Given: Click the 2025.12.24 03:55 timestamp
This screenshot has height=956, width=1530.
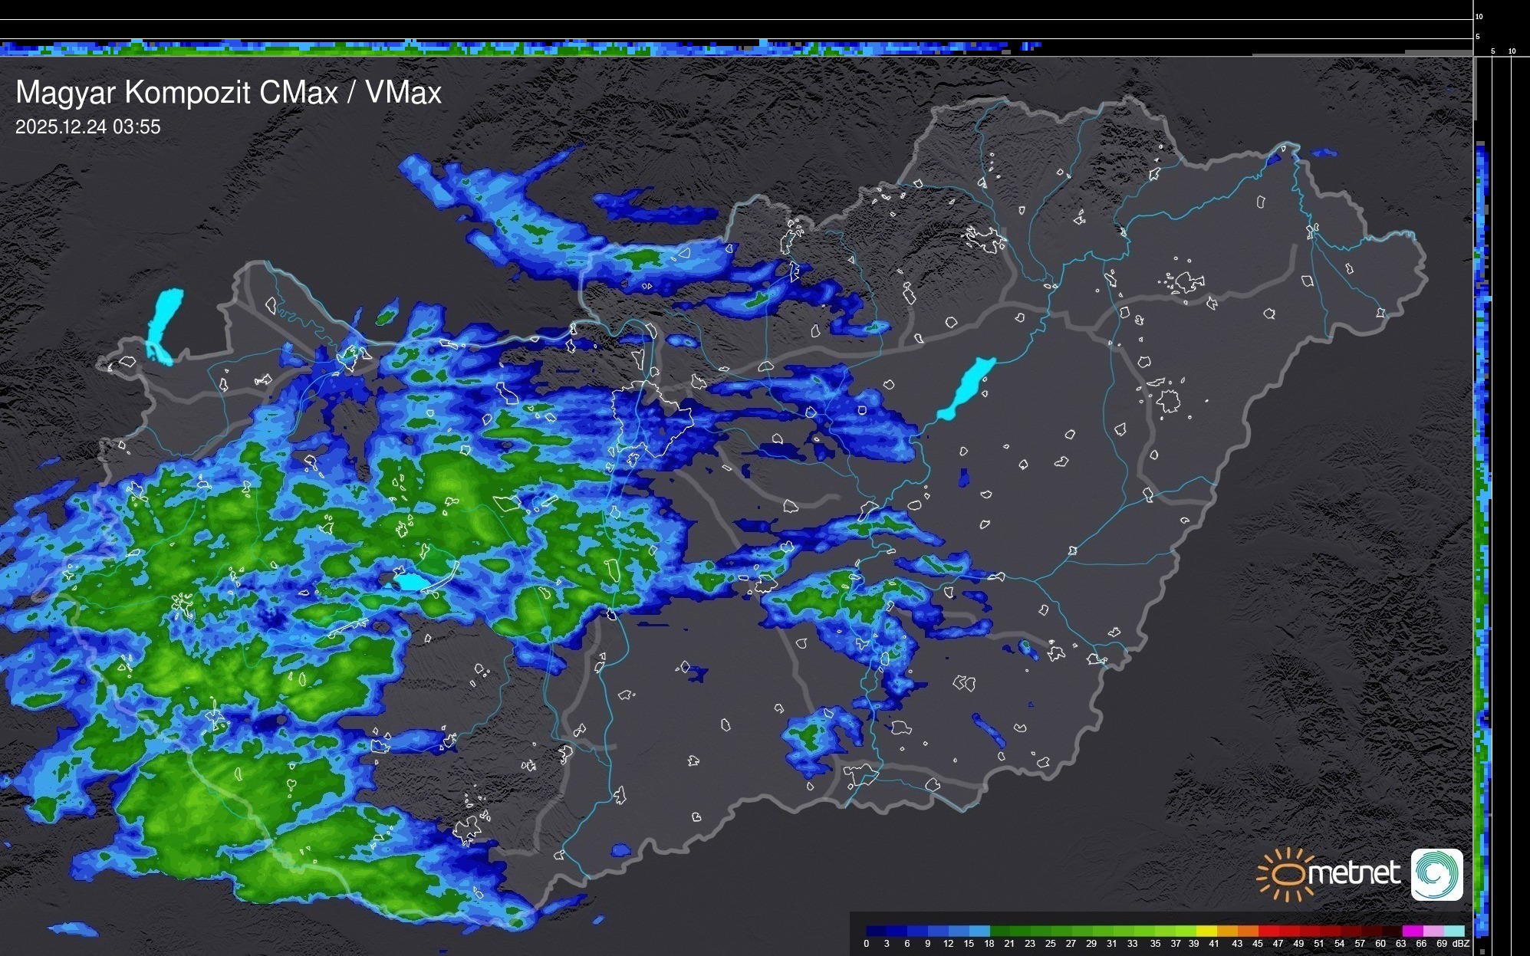Looking at the screenshot, I should tap(88, 127).
